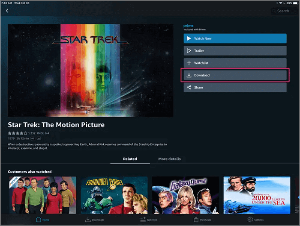Viewport: 300px width, 226px height.
Task: Click the subtitles CC badge icon
Action: click(x=39, y=138)
